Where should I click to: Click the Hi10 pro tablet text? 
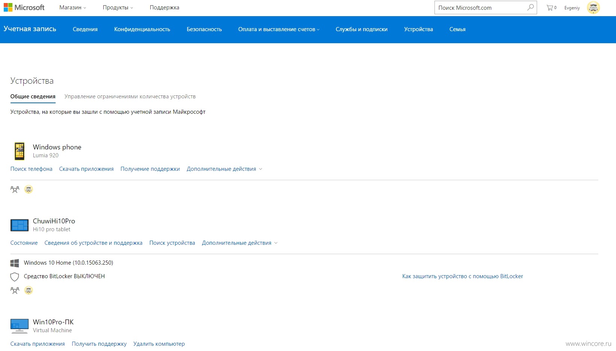point(51,229)
